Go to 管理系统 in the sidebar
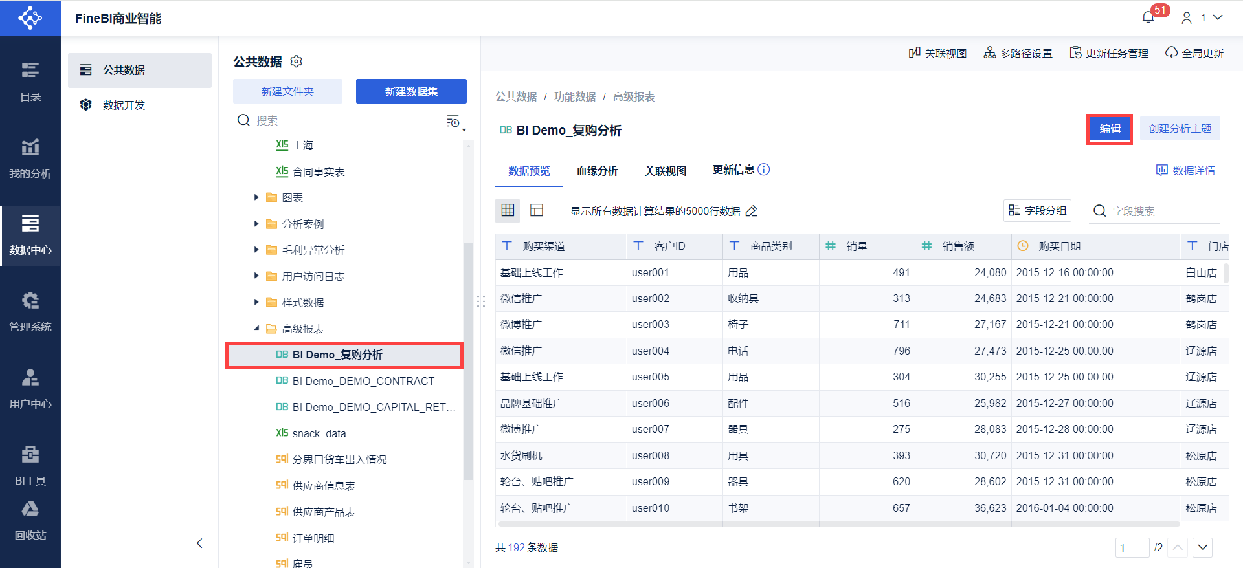Screen dimensions: 1243x568 tap(30, 312)
